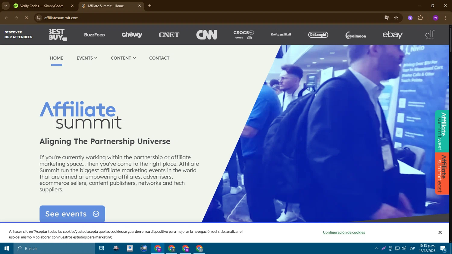Open the Windows Start menu
The height and width of the screenshot is (254, 452).
coord(7,248)
